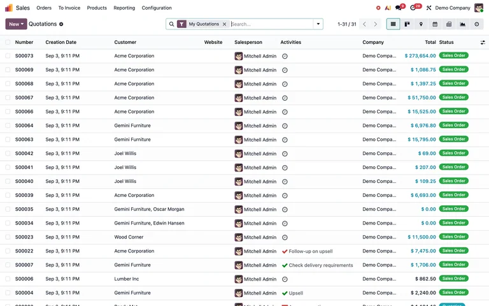Schedule activity clock for S00073
This screenshot has height=306, width=489.
(285, 56)
